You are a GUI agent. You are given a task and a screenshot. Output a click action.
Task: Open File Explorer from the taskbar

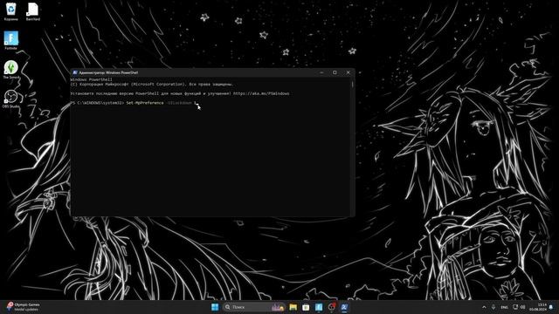(x=293, y=307)
